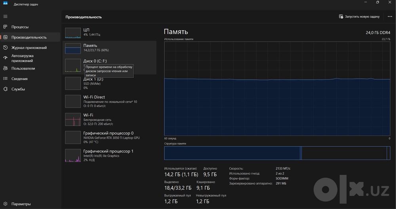Image resolution: width=396 pixels, height=209 pixels.
Task: Open the Процессы icon in sidebar
Action: [5, 27]
